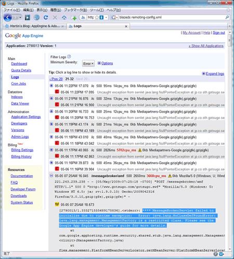Open ヘルプ(H) menu
Screen dimensions: 234x259
tap(114, 10)
